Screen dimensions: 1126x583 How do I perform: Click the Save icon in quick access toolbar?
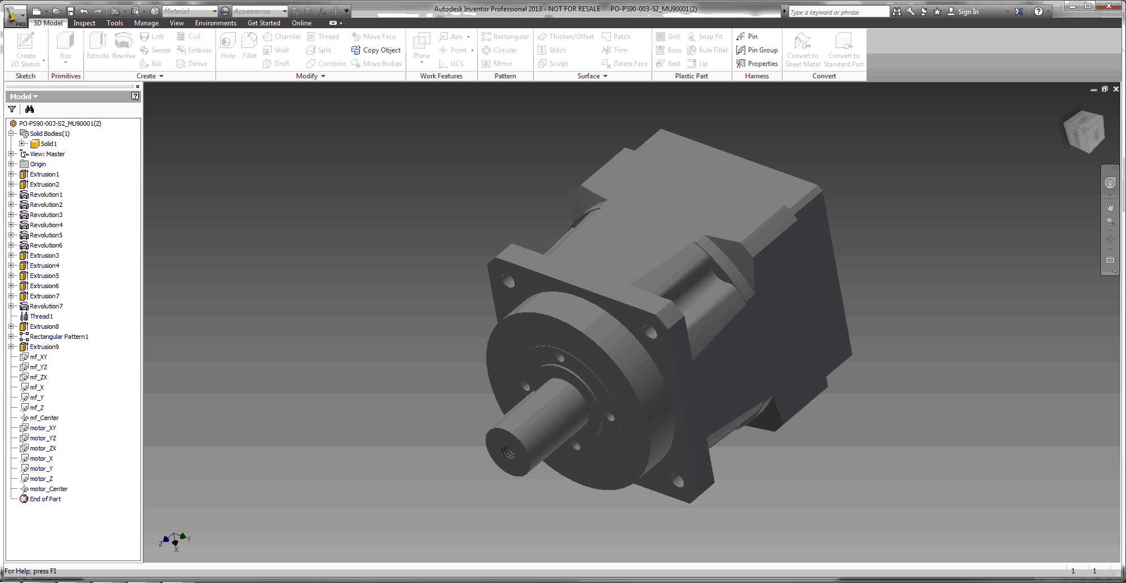pyautogui.click(x=71, y=11)
